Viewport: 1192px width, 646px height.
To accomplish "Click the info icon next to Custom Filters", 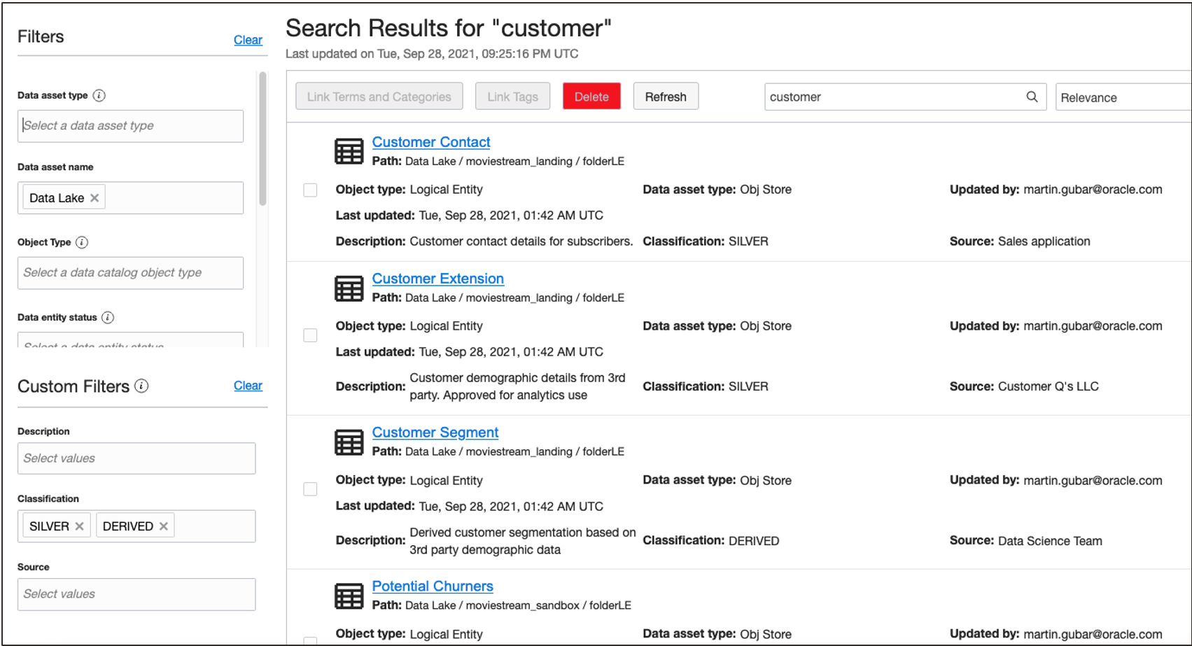I will (142, 386).
